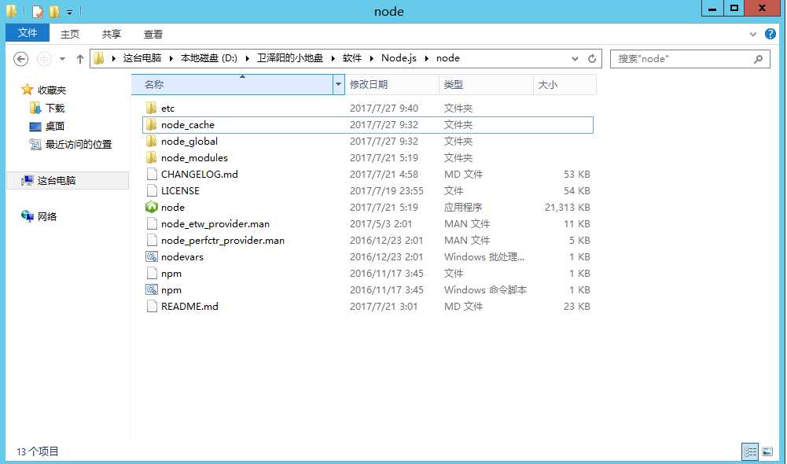Select the npm plain file icon
Viewport: 787px width, 464px height.
[151, 273]
